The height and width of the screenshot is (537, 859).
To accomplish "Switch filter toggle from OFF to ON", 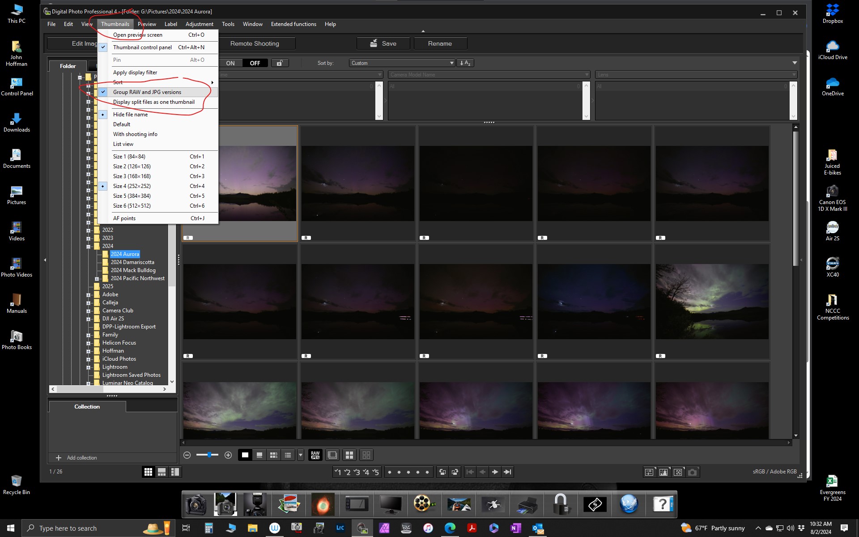I will [230, 63].
